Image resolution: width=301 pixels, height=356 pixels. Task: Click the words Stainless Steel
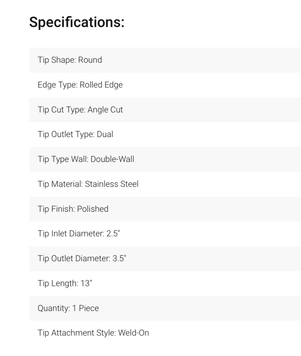pos(112,184)
